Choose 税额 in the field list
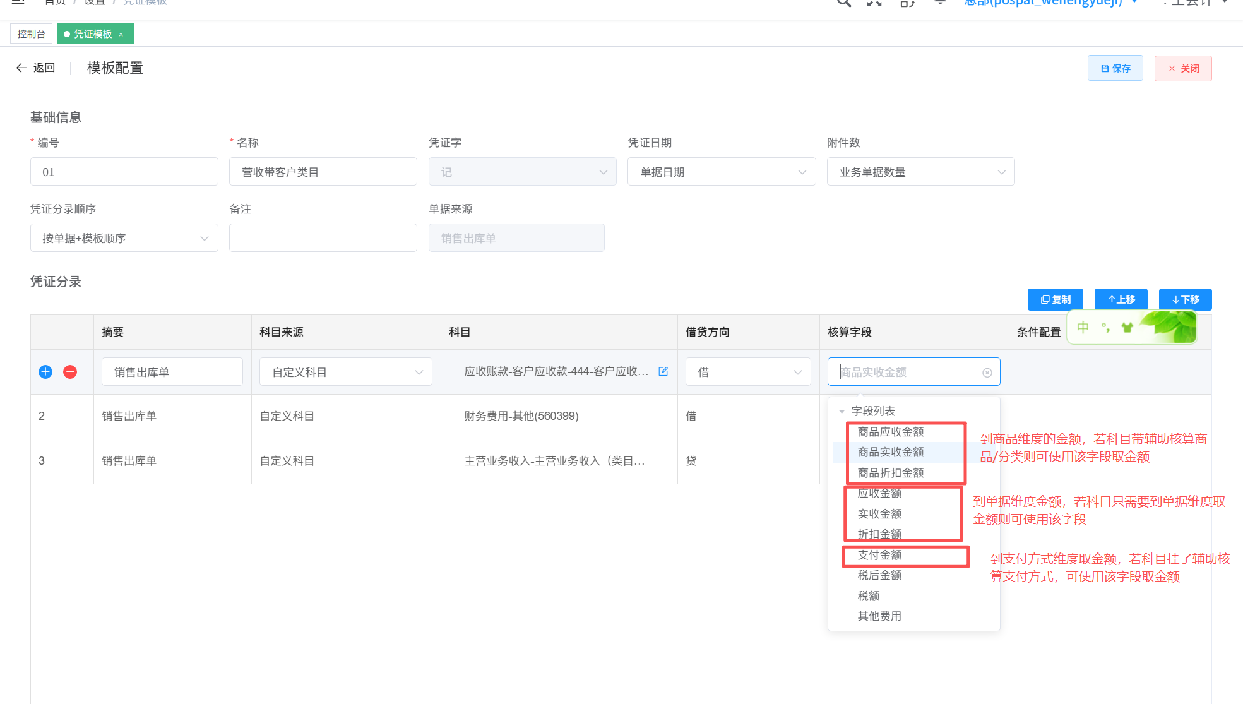Screen dimensions: 1243x704 point(868,596)
